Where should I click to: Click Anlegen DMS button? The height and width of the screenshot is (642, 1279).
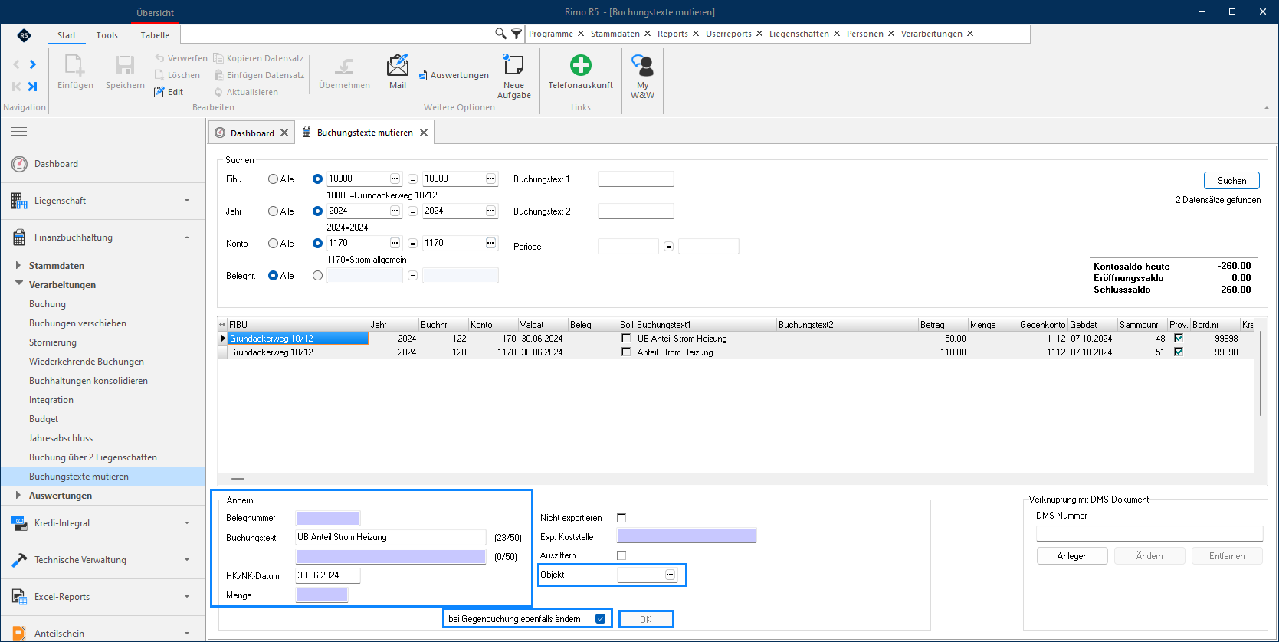click(1072, 556)
